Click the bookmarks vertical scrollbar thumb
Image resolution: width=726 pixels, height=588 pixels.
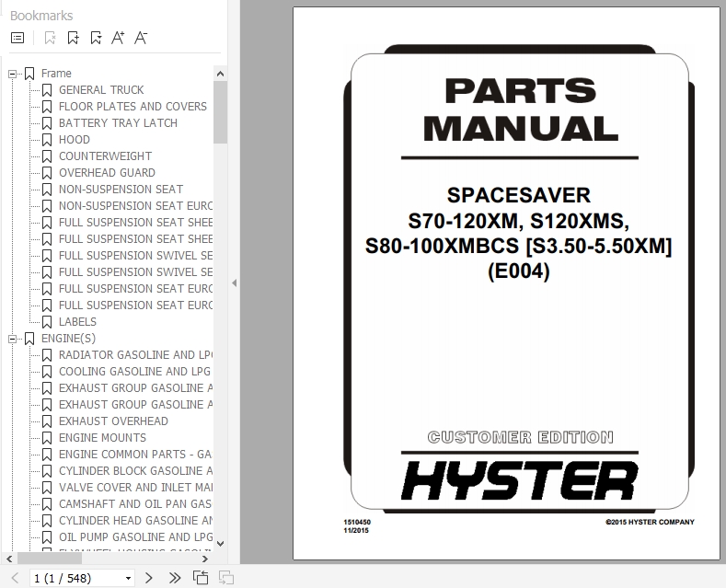221,112
